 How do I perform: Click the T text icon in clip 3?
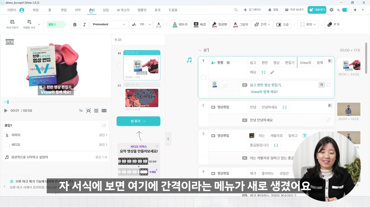pos(304,136)
